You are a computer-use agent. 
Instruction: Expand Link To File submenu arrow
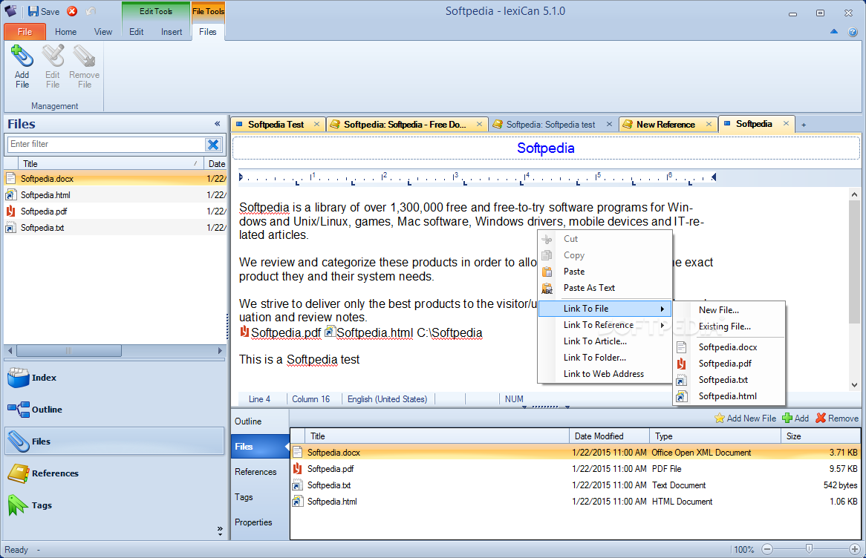coord(662,309)
